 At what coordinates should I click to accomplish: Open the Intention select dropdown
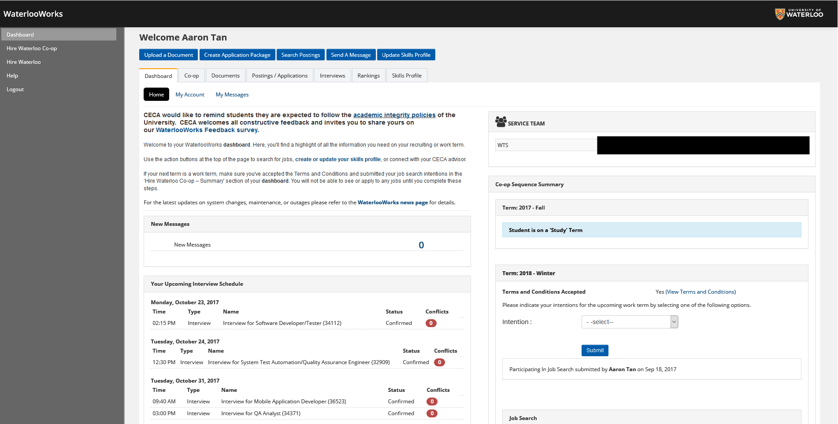pyautogui.click(x=630, y=322)
